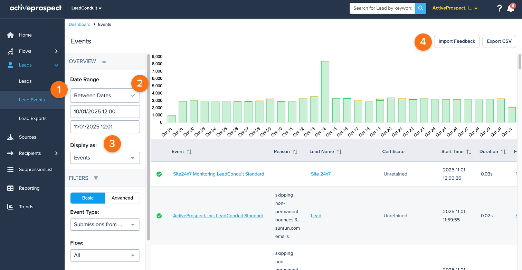The height and width of the screenshot is (270, 522).
Task: Click the start date input field
Action: point(105,112)
